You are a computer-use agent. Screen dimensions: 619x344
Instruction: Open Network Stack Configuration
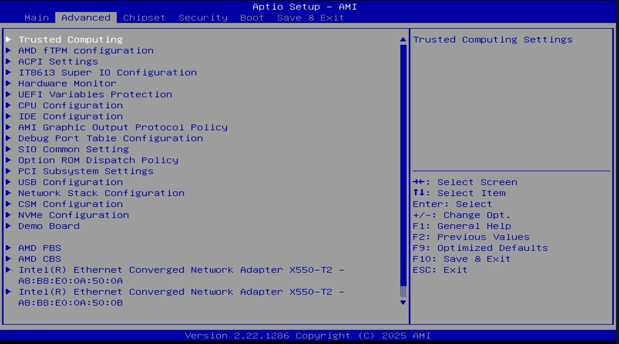click(x=101, y=193)
